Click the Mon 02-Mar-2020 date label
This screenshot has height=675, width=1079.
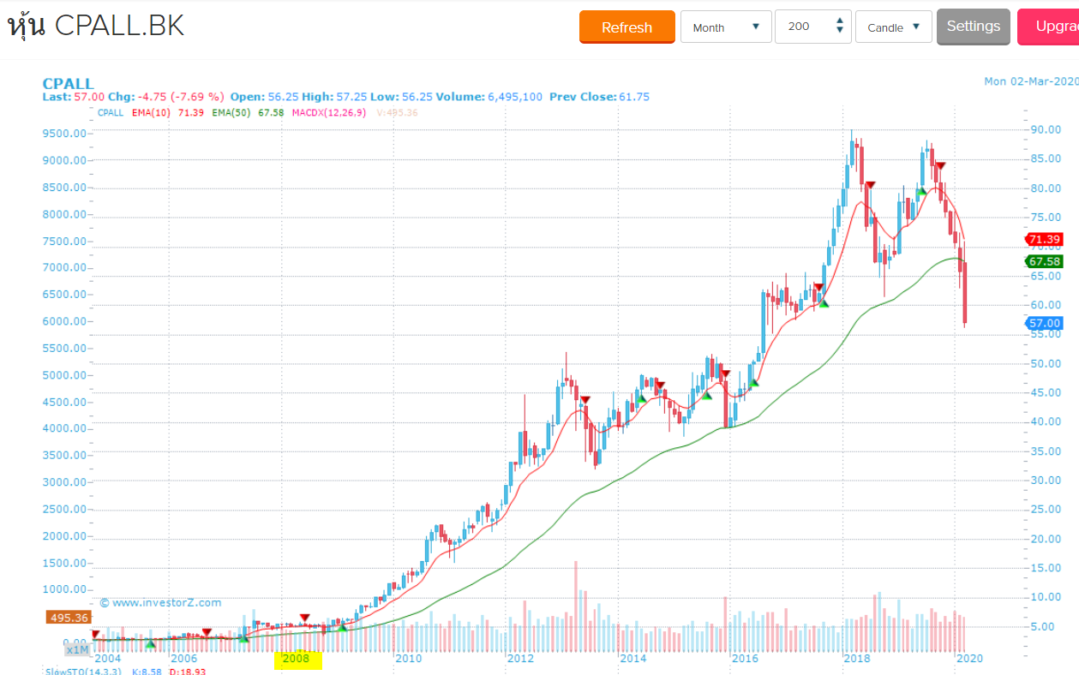click(x=1031, y=81)
